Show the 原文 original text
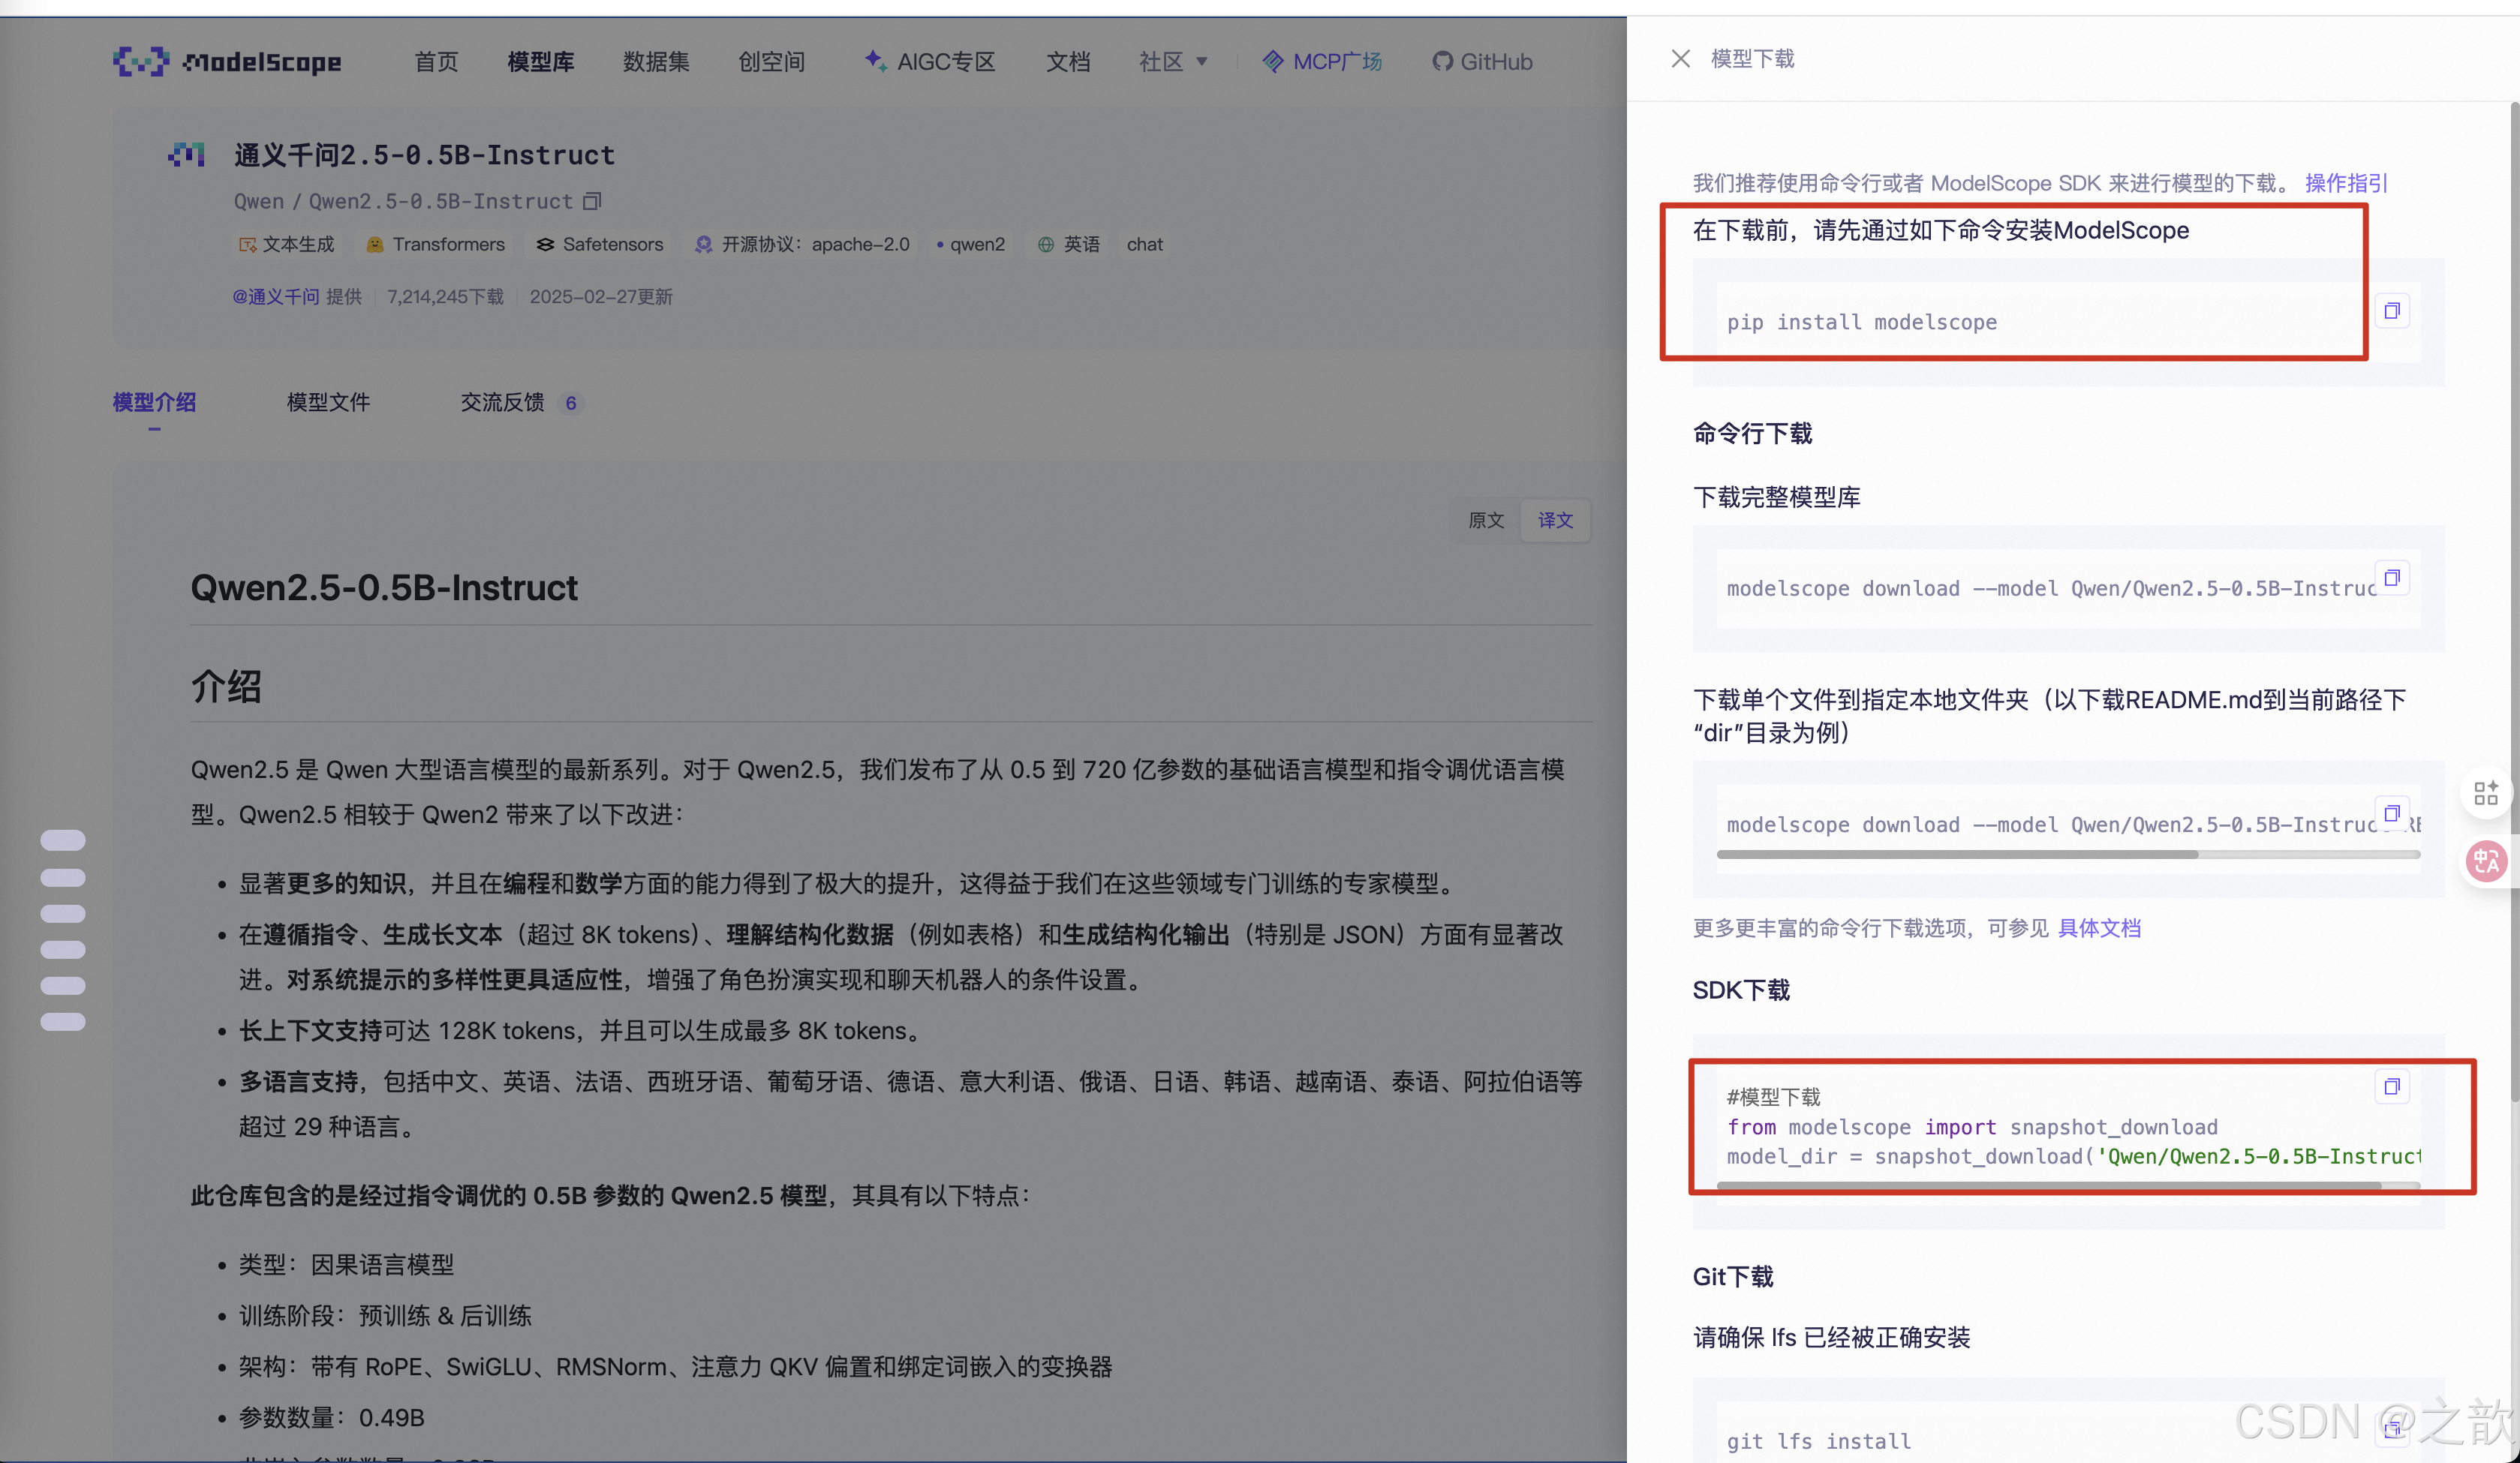 pyautogui.click(x=1486, y=520)
